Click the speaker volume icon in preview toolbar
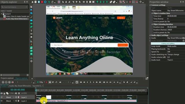The height and width of the screenshot is (104, 185). tap(60, 82)
